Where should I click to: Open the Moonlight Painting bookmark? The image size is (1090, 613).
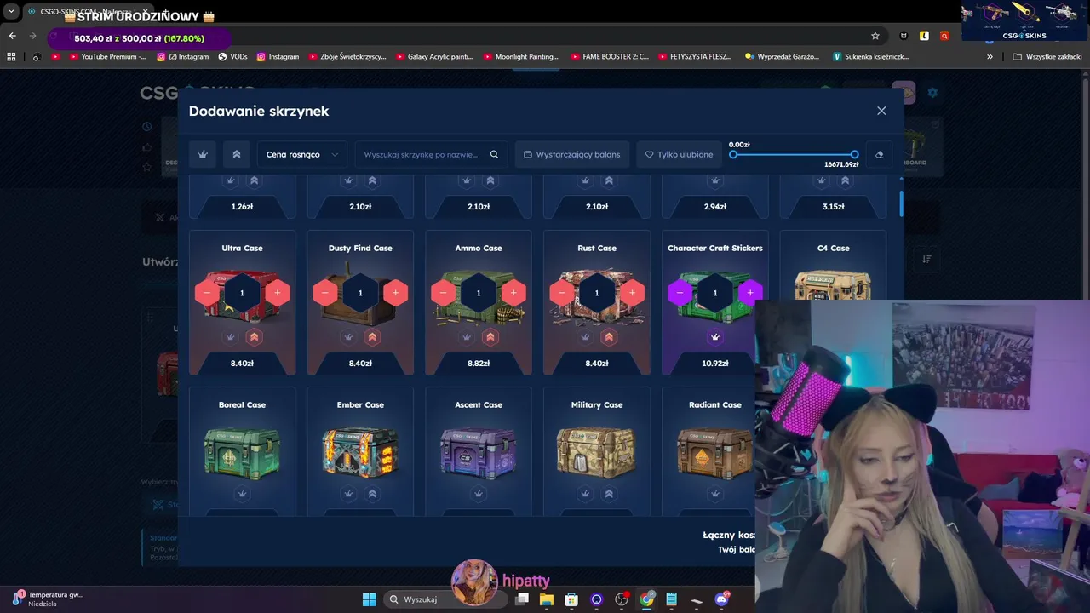(x=521, y=57)
